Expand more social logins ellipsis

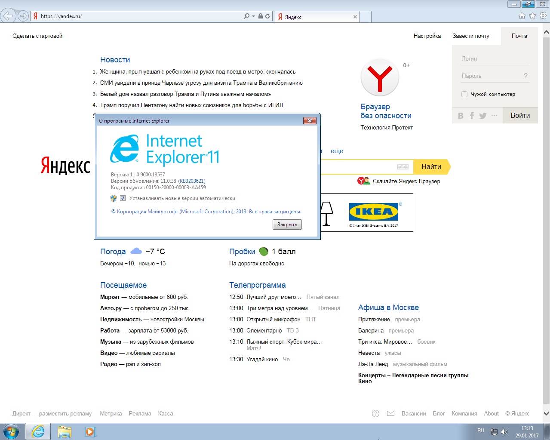(494, 116)
